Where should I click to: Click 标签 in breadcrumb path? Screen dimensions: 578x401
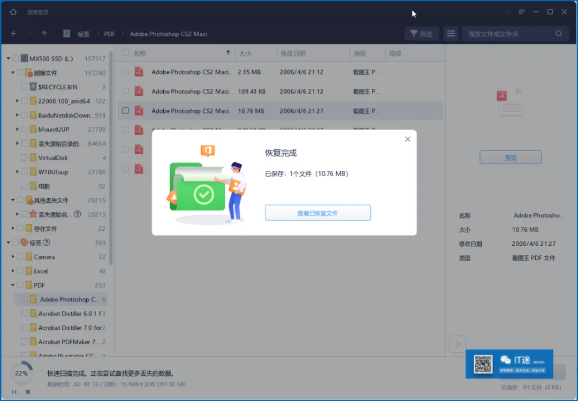click(83, 34)
